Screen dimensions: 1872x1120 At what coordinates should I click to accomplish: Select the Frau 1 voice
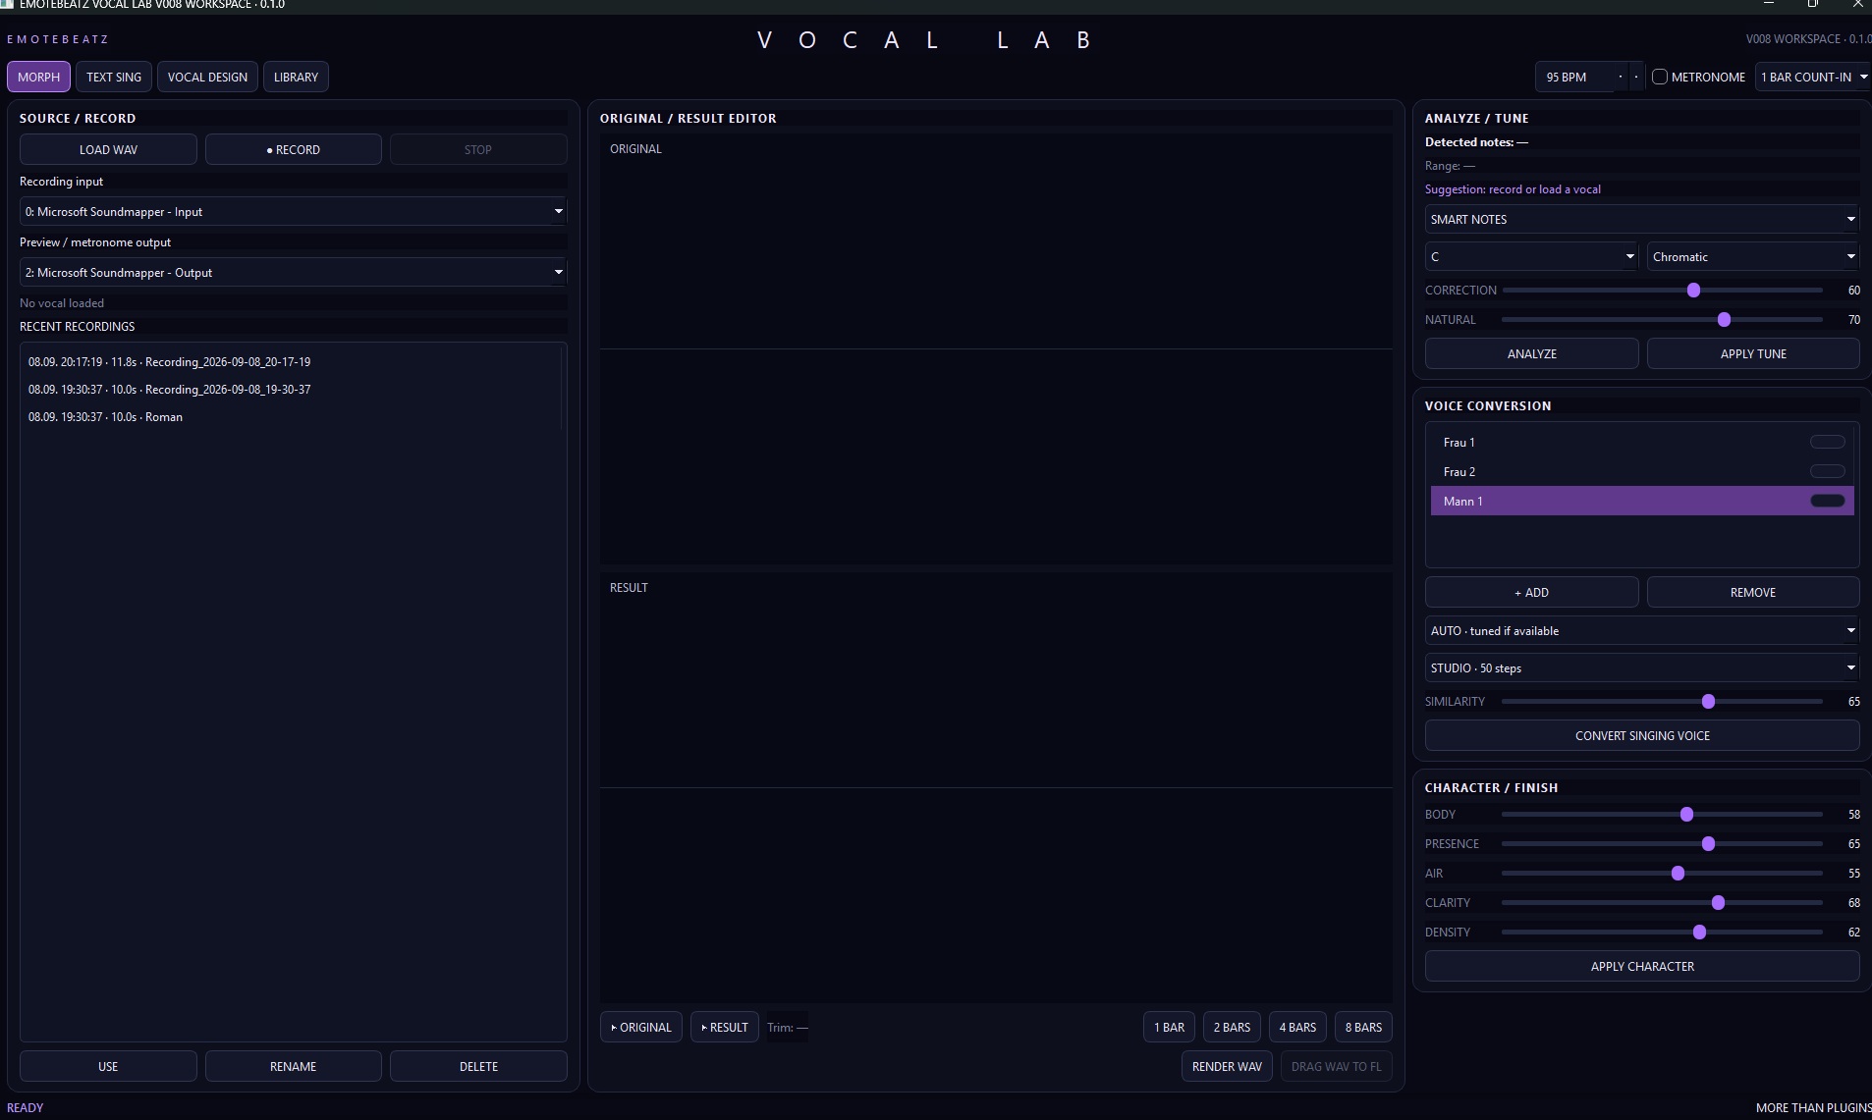(x=1642, y=442)
